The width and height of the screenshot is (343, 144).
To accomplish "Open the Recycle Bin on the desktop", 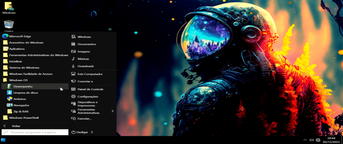I will (x=9, y=25).
